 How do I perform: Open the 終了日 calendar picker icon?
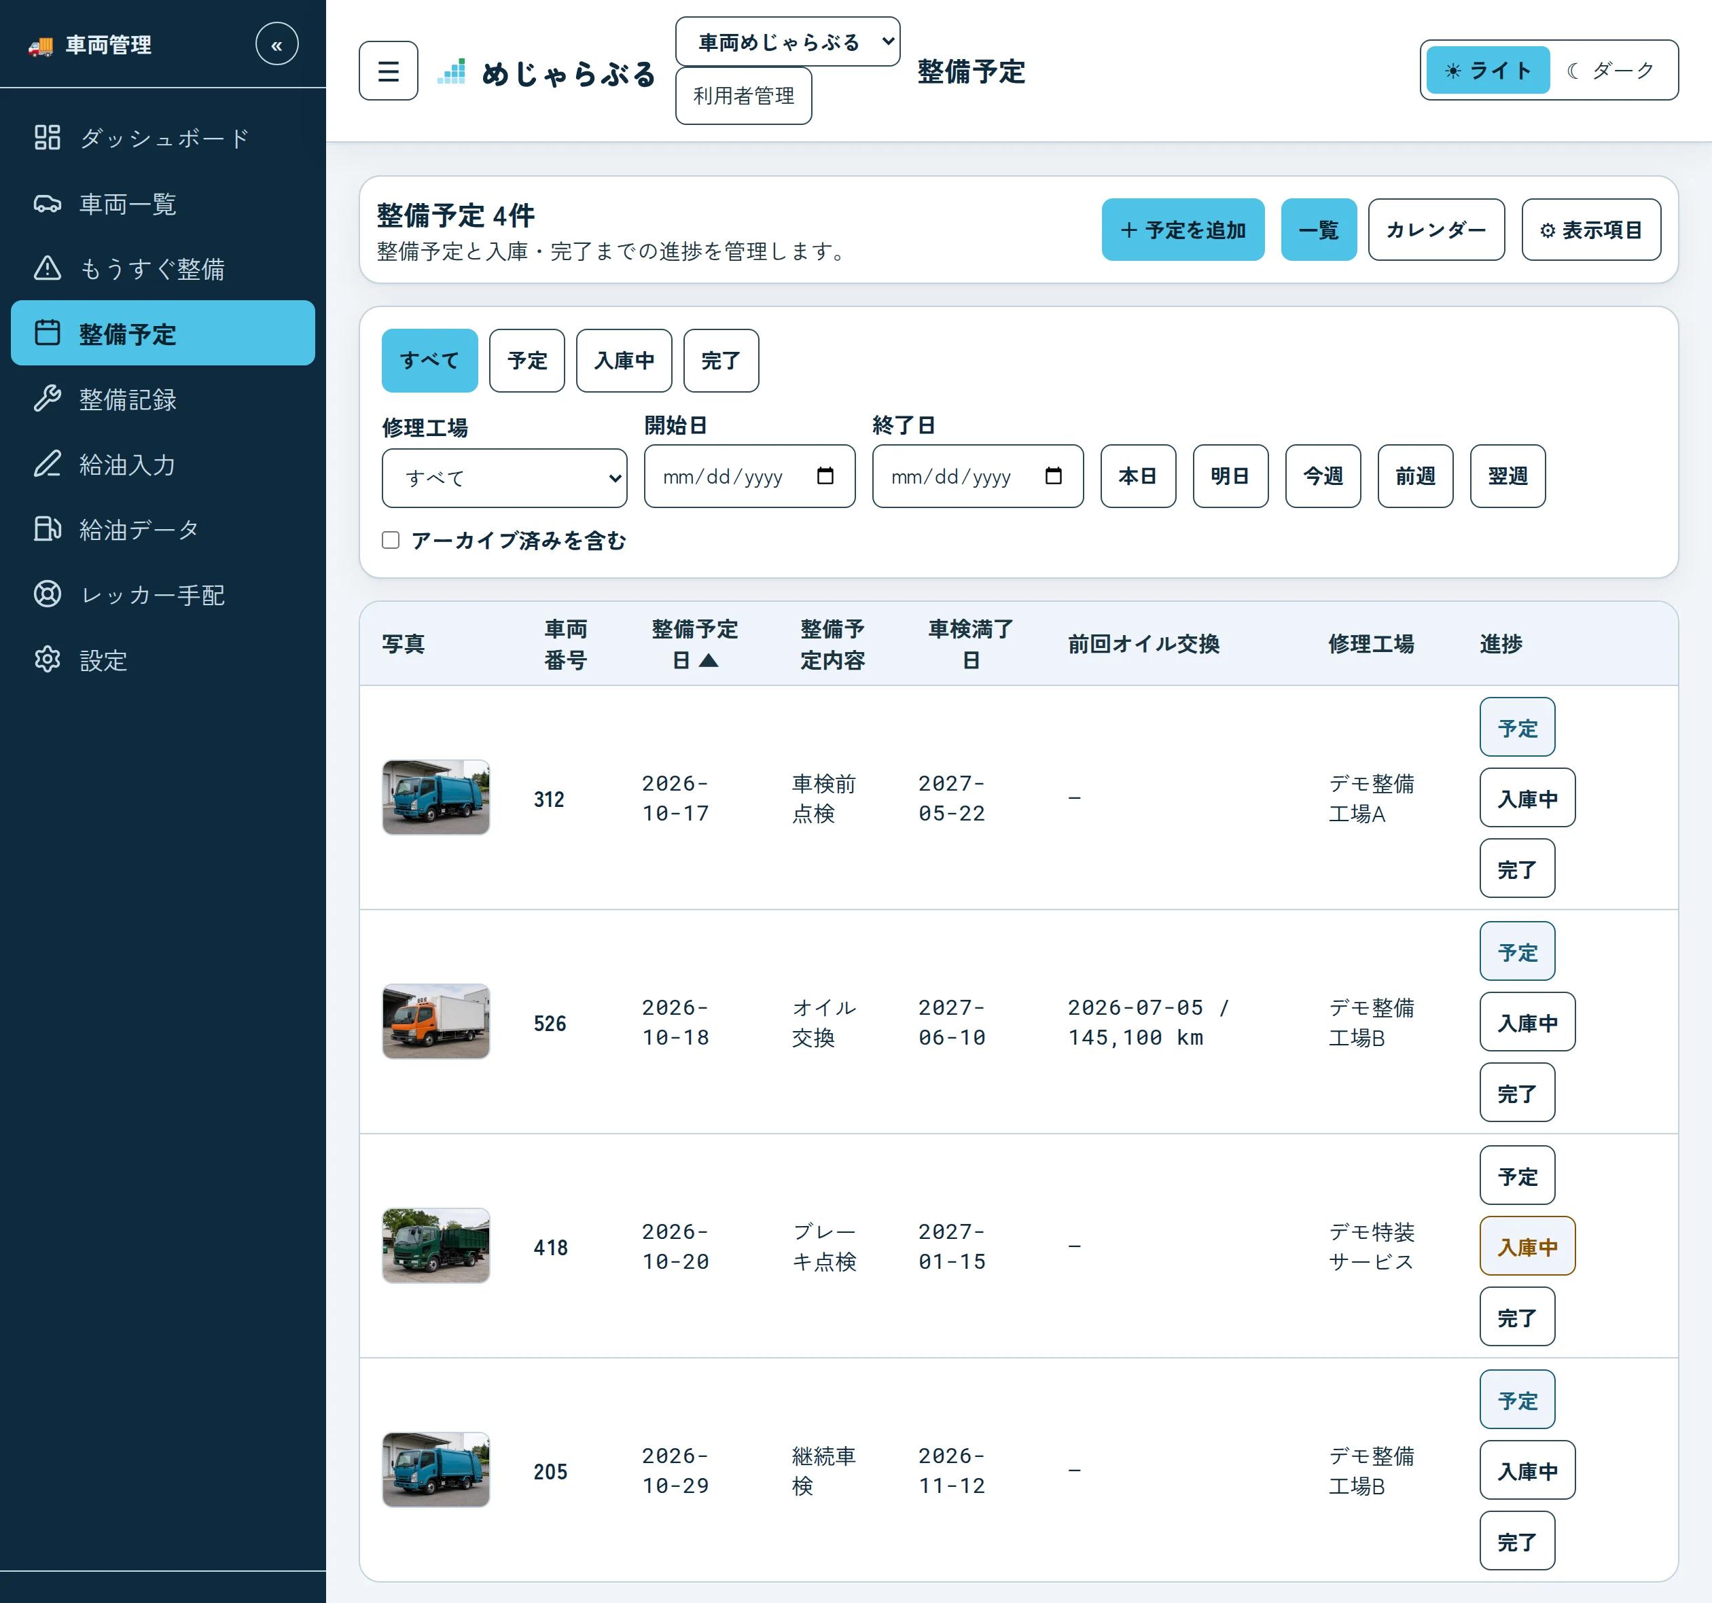pyautogui.click(x=1053, y=476)
